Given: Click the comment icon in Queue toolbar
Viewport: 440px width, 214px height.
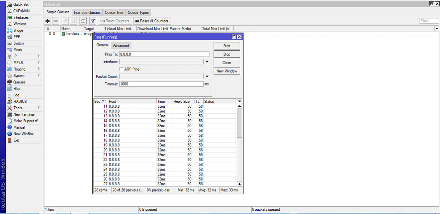Looking at the screenshot, I should coord(83,21).
